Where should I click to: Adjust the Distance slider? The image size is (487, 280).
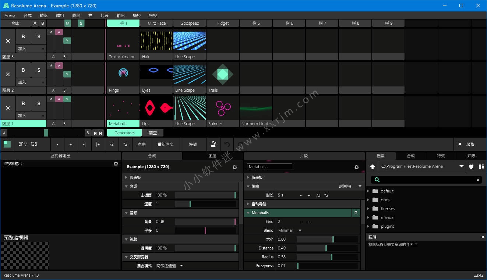327,248
